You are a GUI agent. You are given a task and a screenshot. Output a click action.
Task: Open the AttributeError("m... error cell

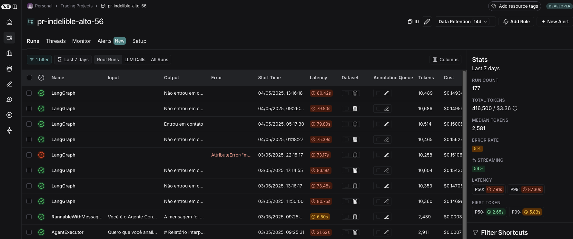point(231,155)
